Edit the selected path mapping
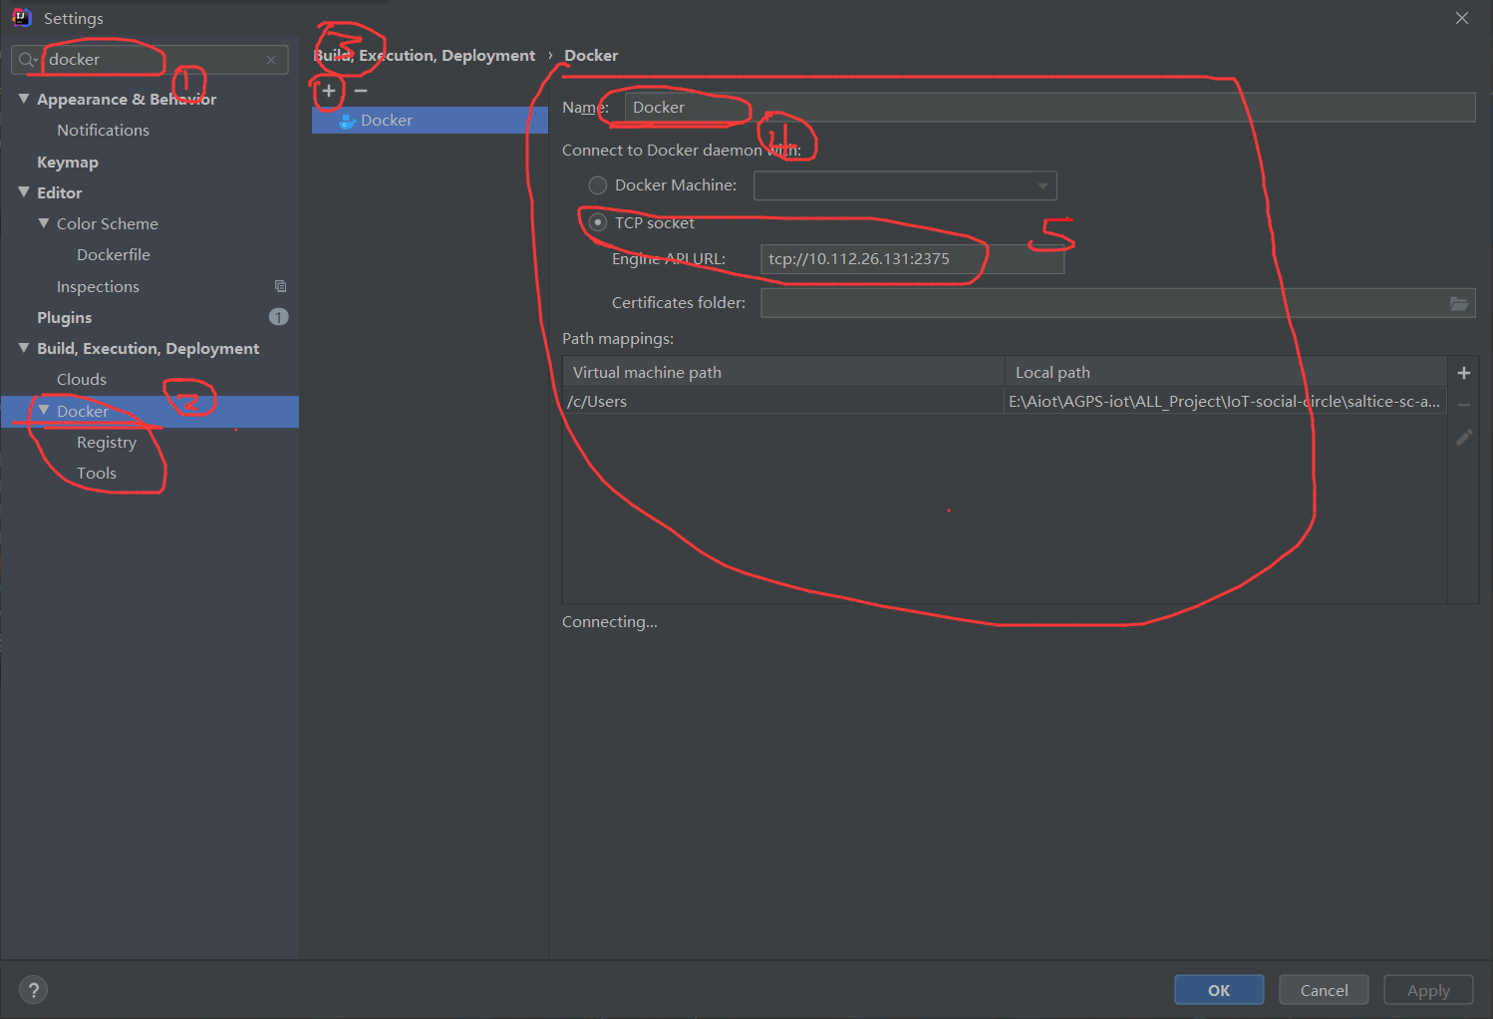 click(x=1464, y=437)
